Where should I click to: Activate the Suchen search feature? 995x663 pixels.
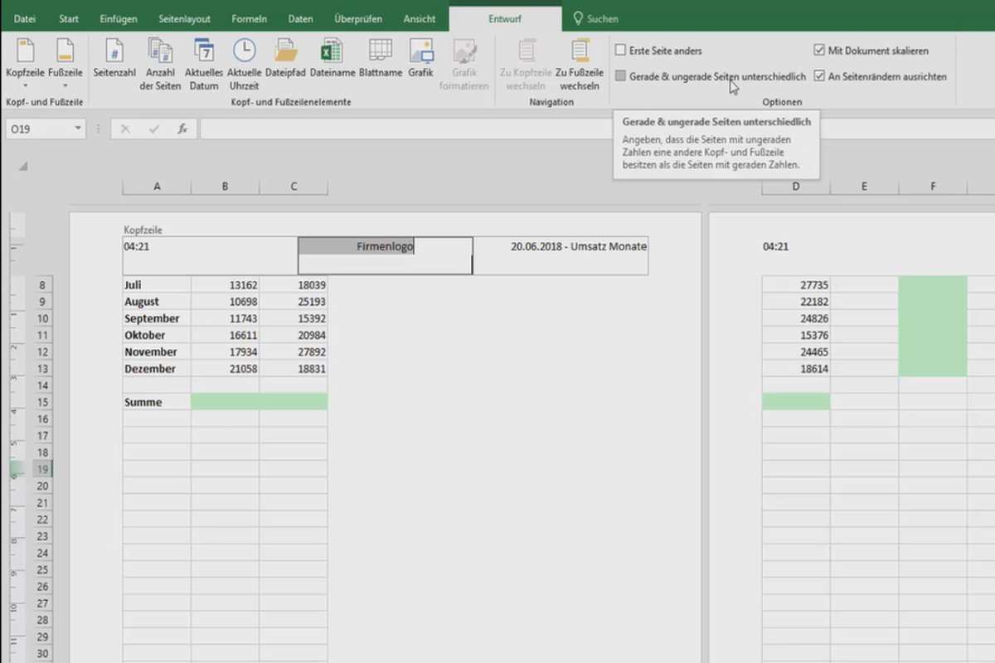click(x=595, y=17)
